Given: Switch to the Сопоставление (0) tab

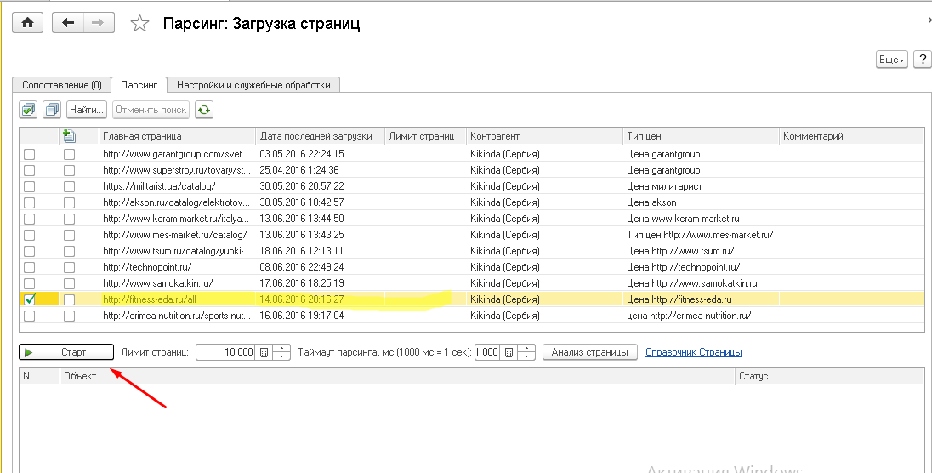Looking at the screenshot, I should coord(62,85).
